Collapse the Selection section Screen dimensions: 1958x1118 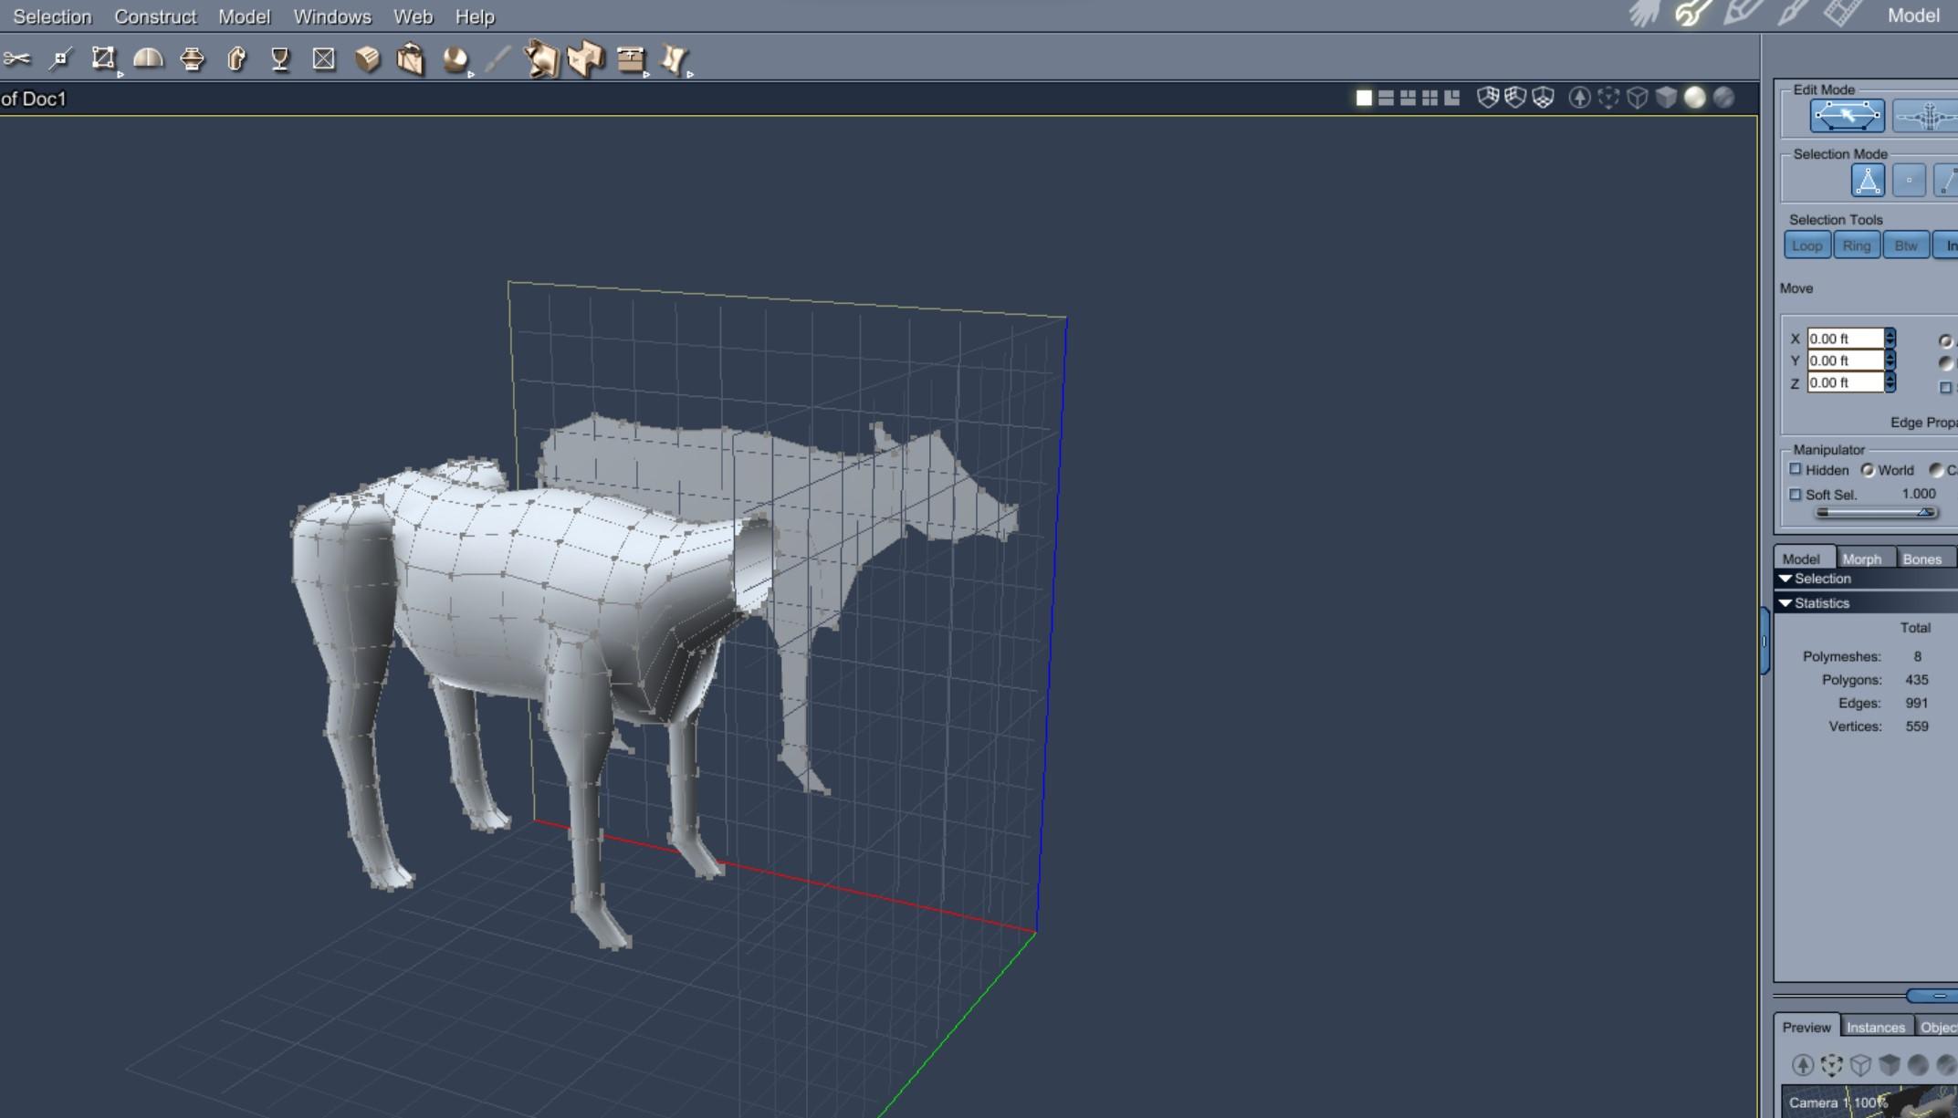tap(1786, 579)
